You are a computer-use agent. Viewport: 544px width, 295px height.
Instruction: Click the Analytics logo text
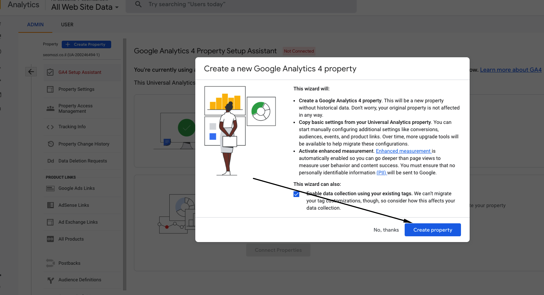(23, 5)
